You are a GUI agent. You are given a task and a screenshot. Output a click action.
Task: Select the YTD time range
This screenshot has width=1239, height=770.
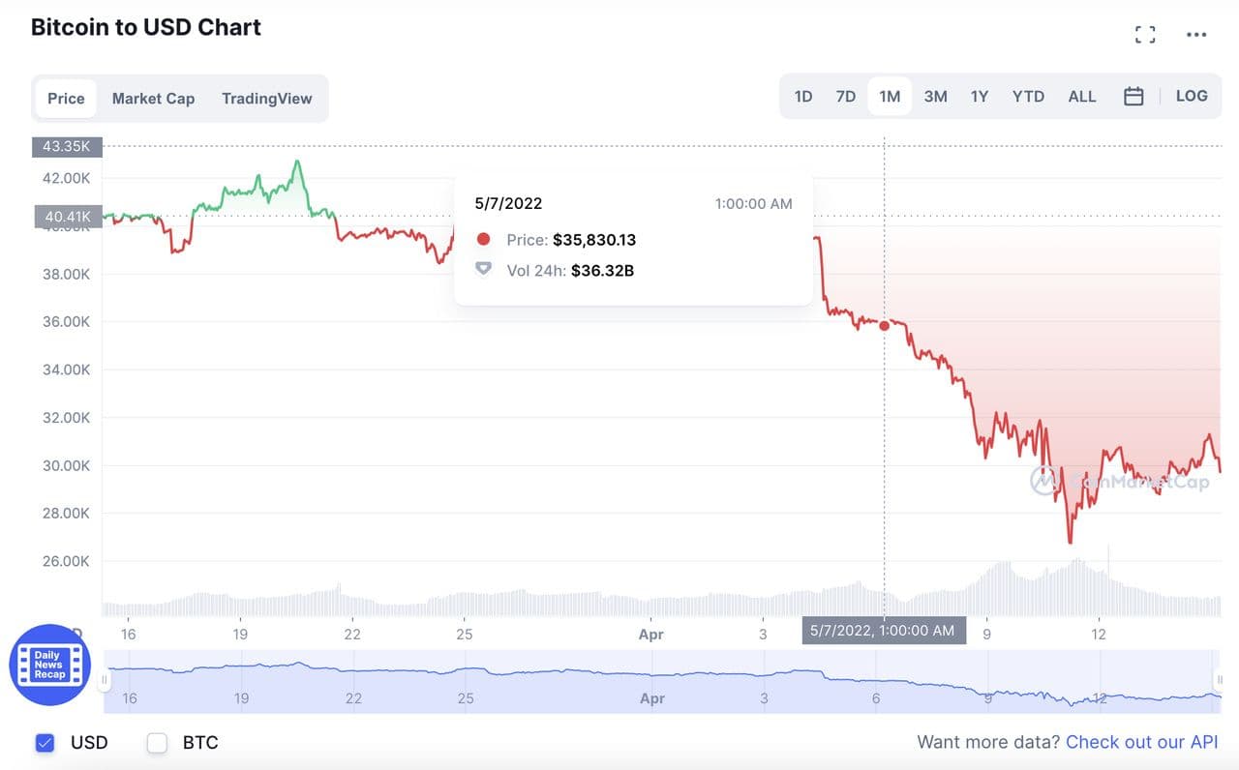coord(1028,97)
